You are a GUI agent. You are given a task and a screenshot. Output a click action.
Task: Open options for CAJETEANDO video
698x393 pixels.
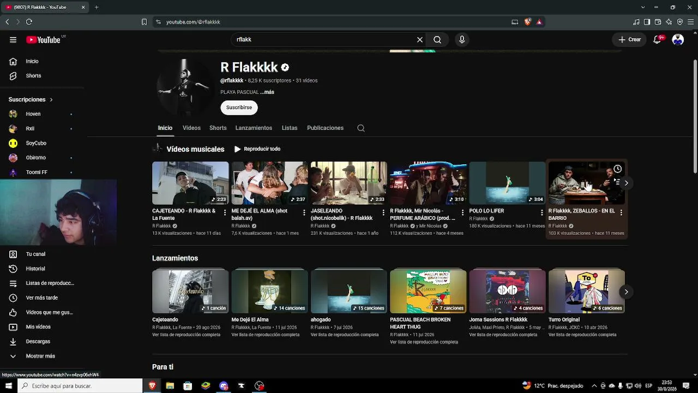(225, 213)
